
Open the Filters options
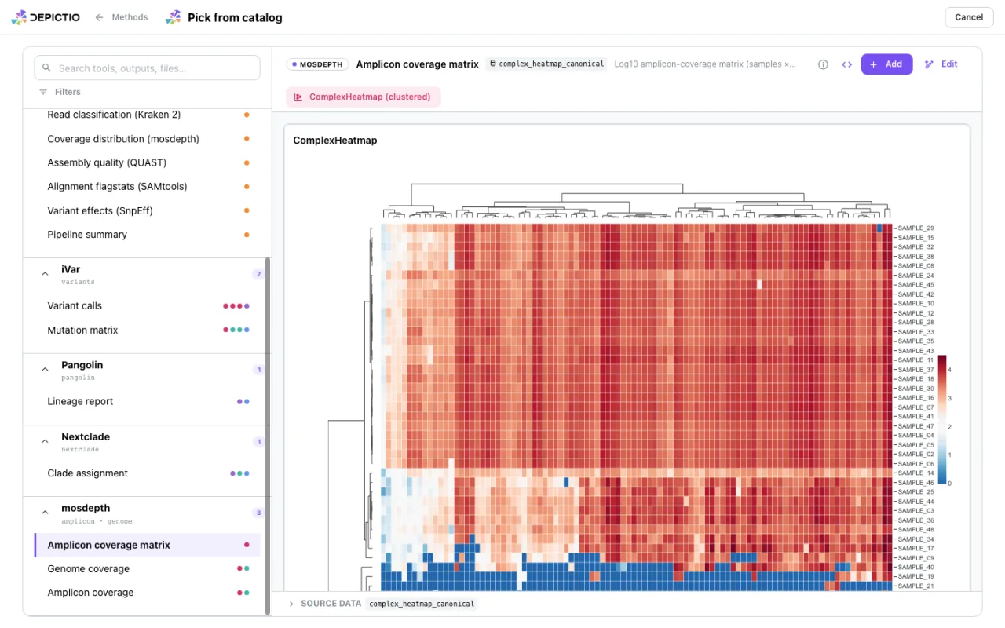(60, 92)
